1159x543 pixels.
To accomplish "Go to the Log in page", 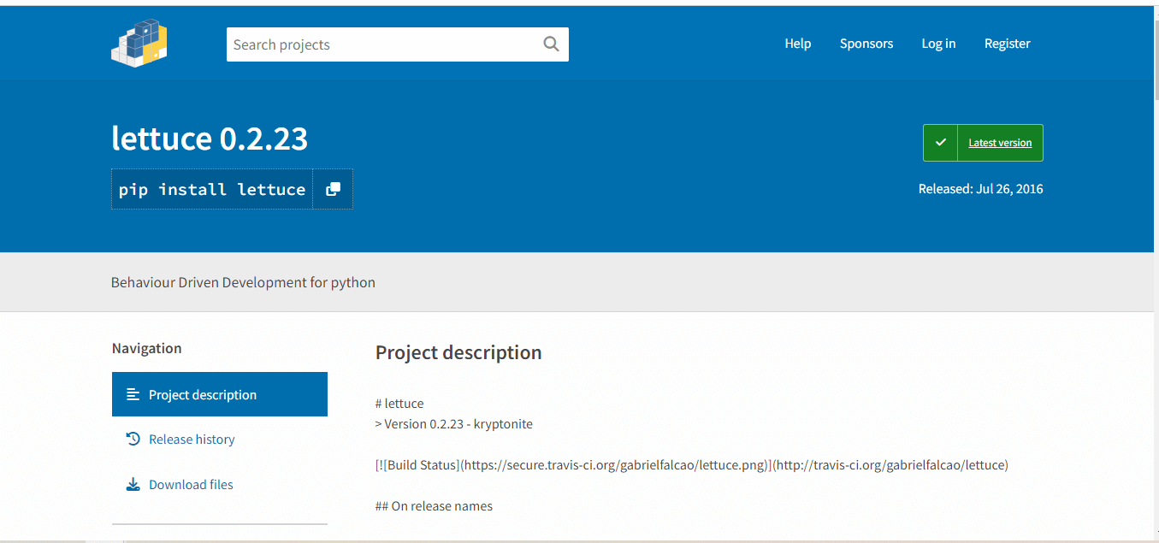I will pyautogui.click(x=938, y=44).
